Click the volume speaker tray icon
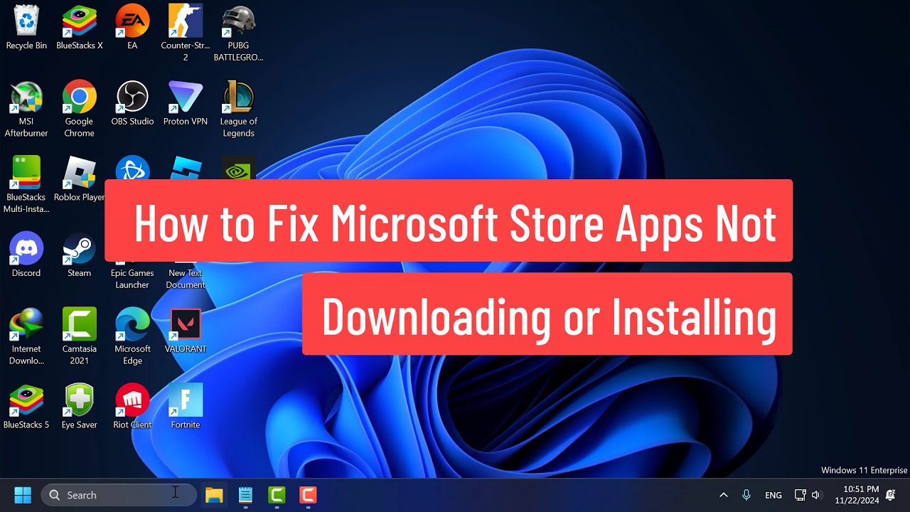Screen dimensions: 910x512 816,495
